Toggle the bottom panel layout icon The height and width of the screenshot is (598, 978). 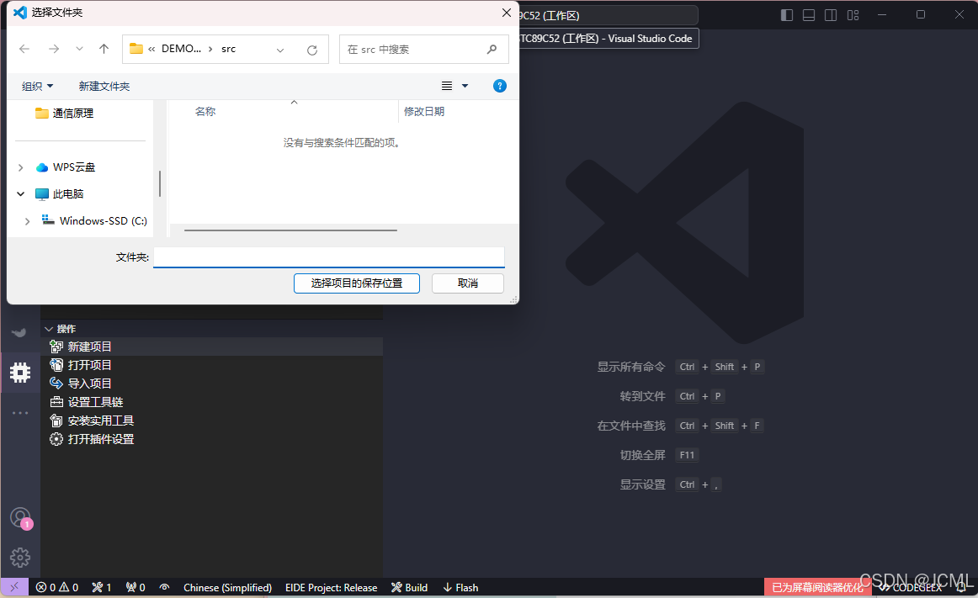[x=808, y=15]
